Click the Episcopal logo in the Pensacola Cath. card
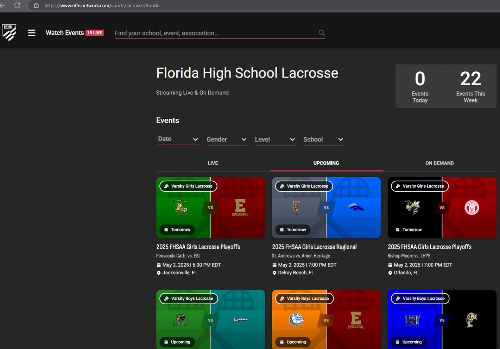The width and height of the screenshot is (500, 349). pos(240,207)
